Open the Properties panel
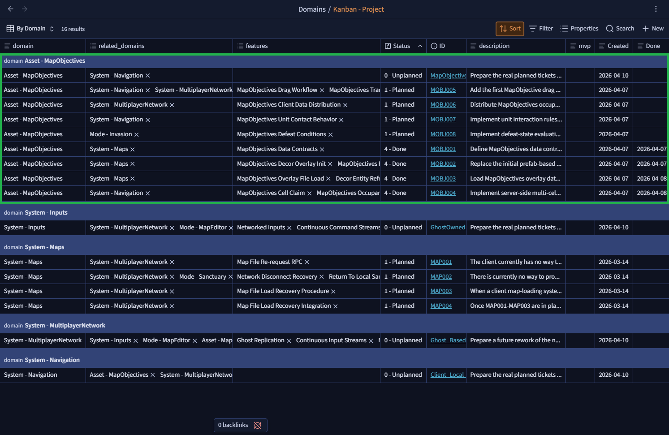Image resolution: width=669 pixels, height=435 pixels. (x=579, y=29)
